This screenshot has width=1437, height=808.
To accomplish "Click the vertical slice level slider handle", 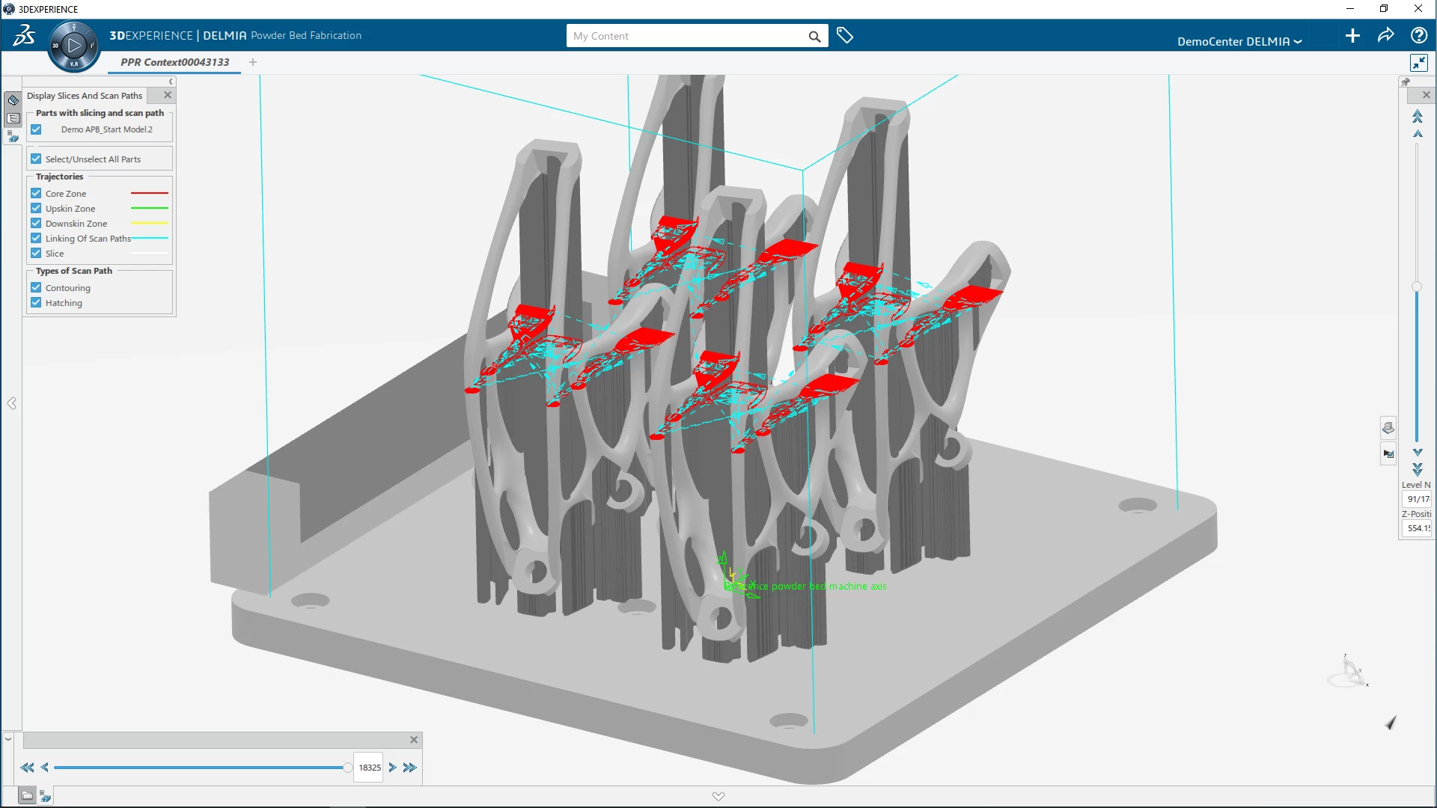I will (x=1417, y=287).
